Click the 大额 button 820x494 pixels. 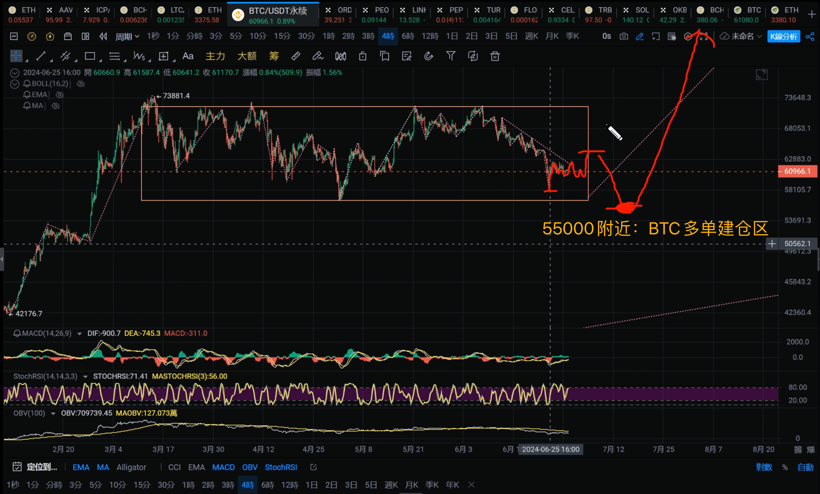(x=247, y=56)
